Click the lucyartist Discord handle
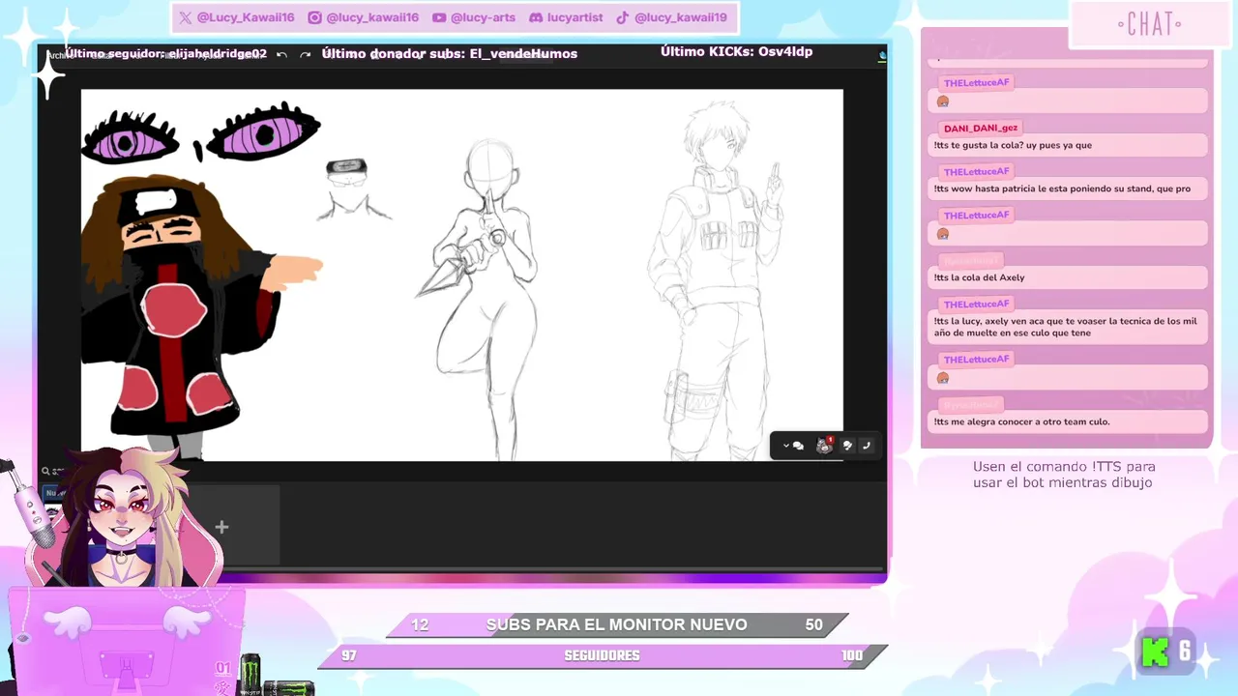Viewport: 1238px width, 696px height. click(x=575, y=17)
